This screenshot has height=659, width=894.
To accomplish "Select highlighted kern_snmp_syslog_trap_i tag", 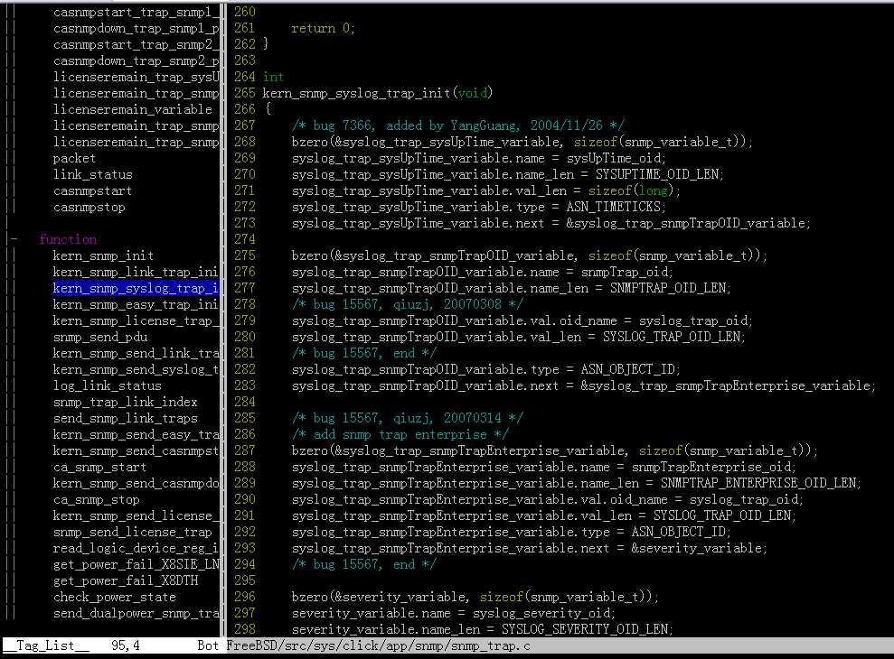I will click(x=136, y=288).
